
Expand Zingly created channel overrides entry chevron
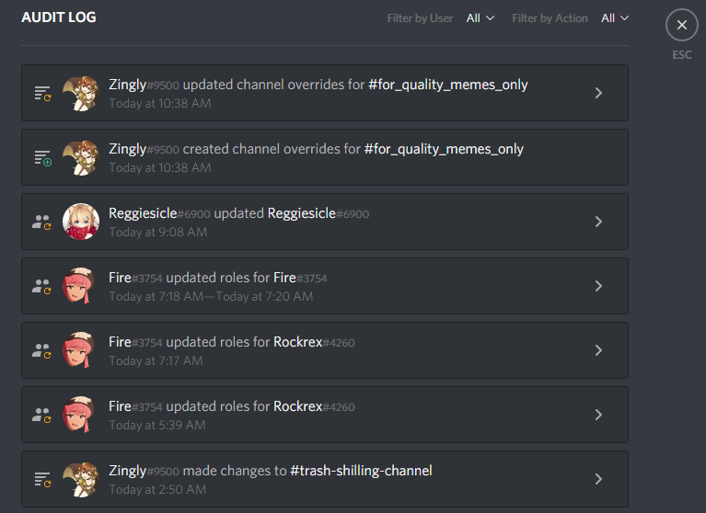[598, 157]
